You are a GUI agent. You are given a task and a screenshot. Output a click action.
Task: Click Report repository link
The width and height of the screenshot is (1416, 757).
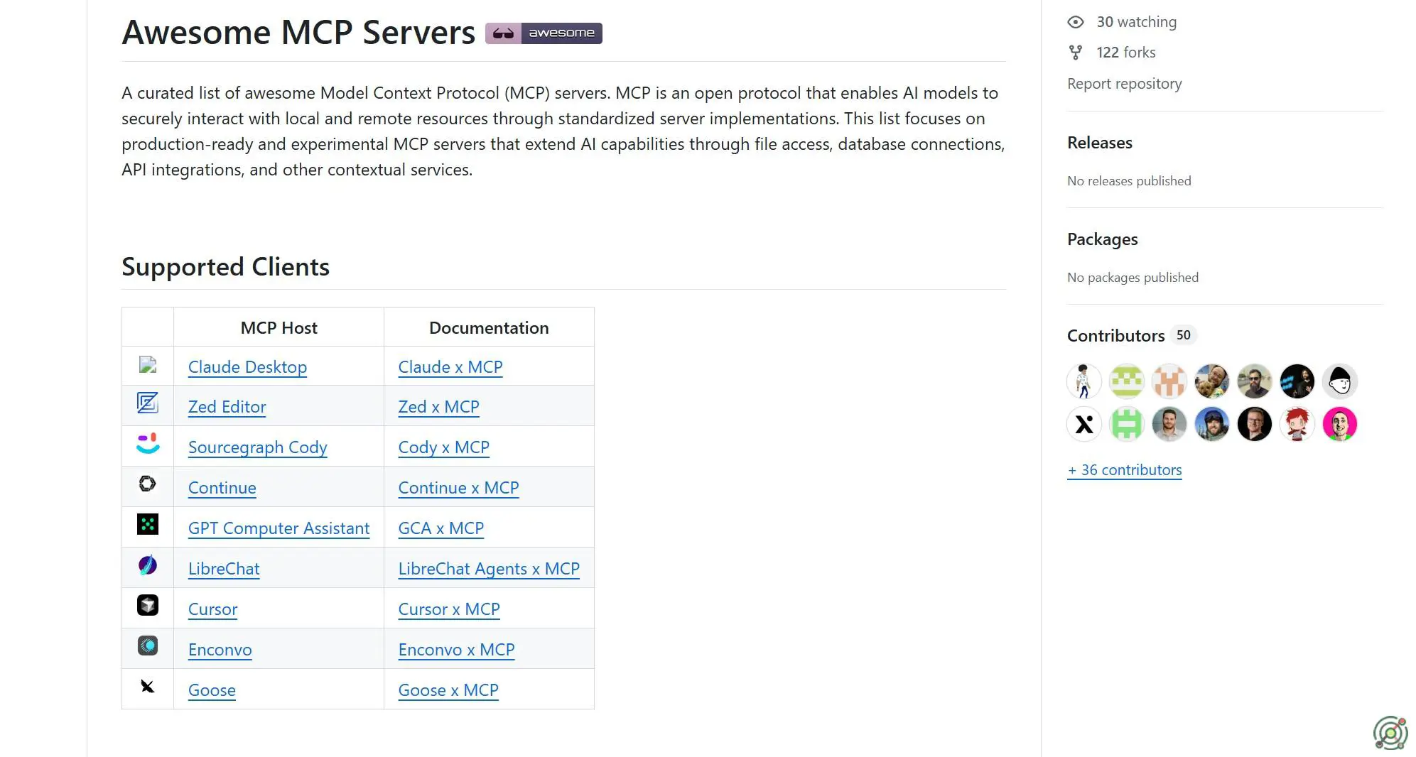click(1124, 84)
